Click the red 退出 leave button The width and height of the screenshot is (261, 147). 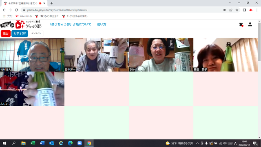pos(6,33)
